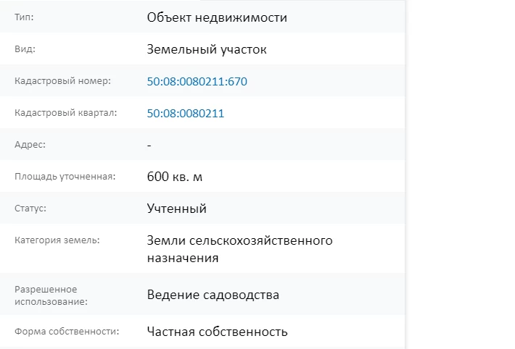Open cadastral quarter link 50:08:0080211

185,114
